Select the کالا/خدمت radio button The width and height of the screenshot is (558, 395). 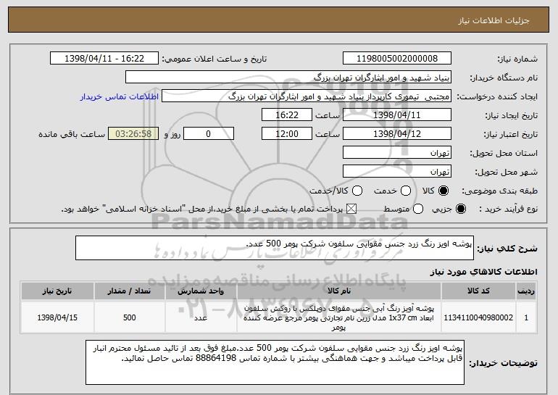tap(357, 191)
